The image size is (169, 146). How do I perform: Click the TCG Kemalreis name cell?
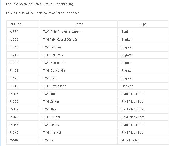coord(79,63)
